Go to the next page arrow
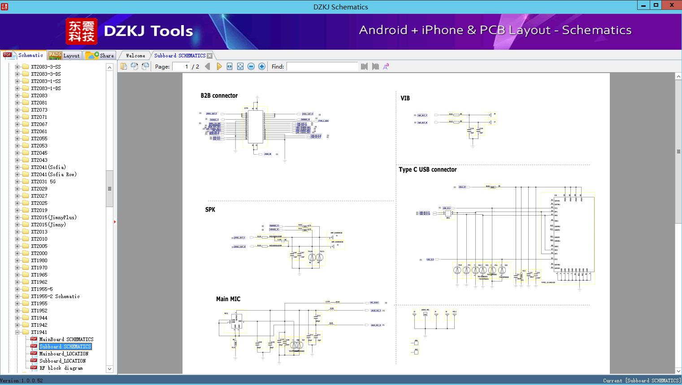682x385 pixels. pos(219,66)
